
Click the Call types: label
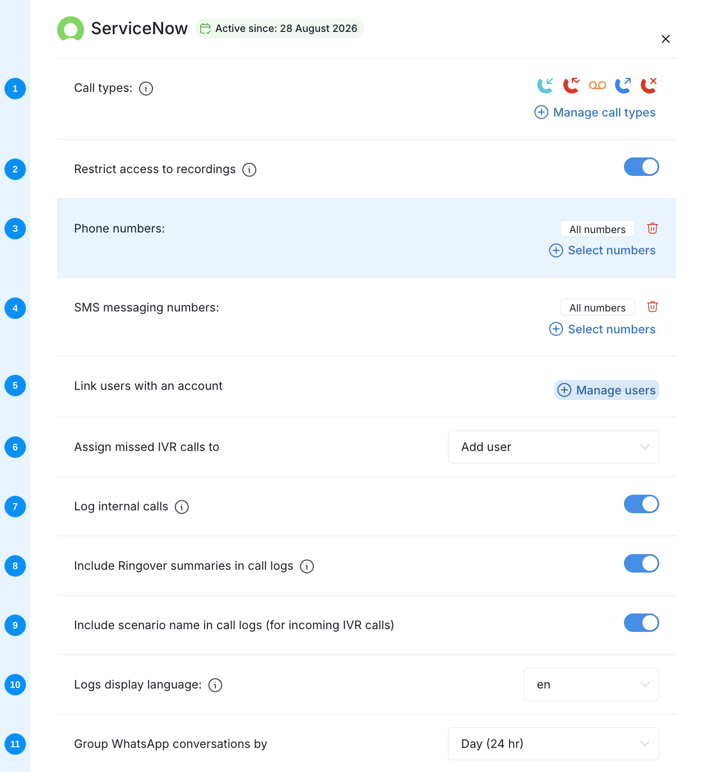[103, 88]
